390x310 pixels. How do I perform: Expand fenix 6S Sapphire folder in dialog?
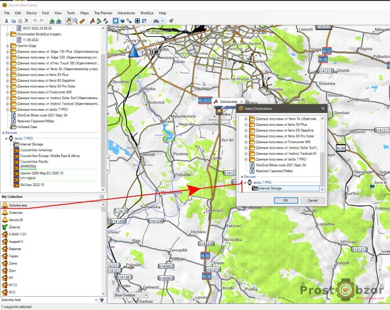click(246, 130)
